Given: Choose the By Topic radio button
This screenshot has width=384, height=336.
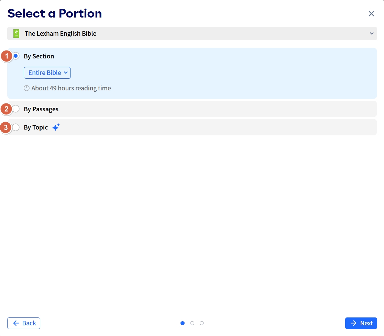Looking at the screenshot, I should pyautogui.click(x=16, y=127).
